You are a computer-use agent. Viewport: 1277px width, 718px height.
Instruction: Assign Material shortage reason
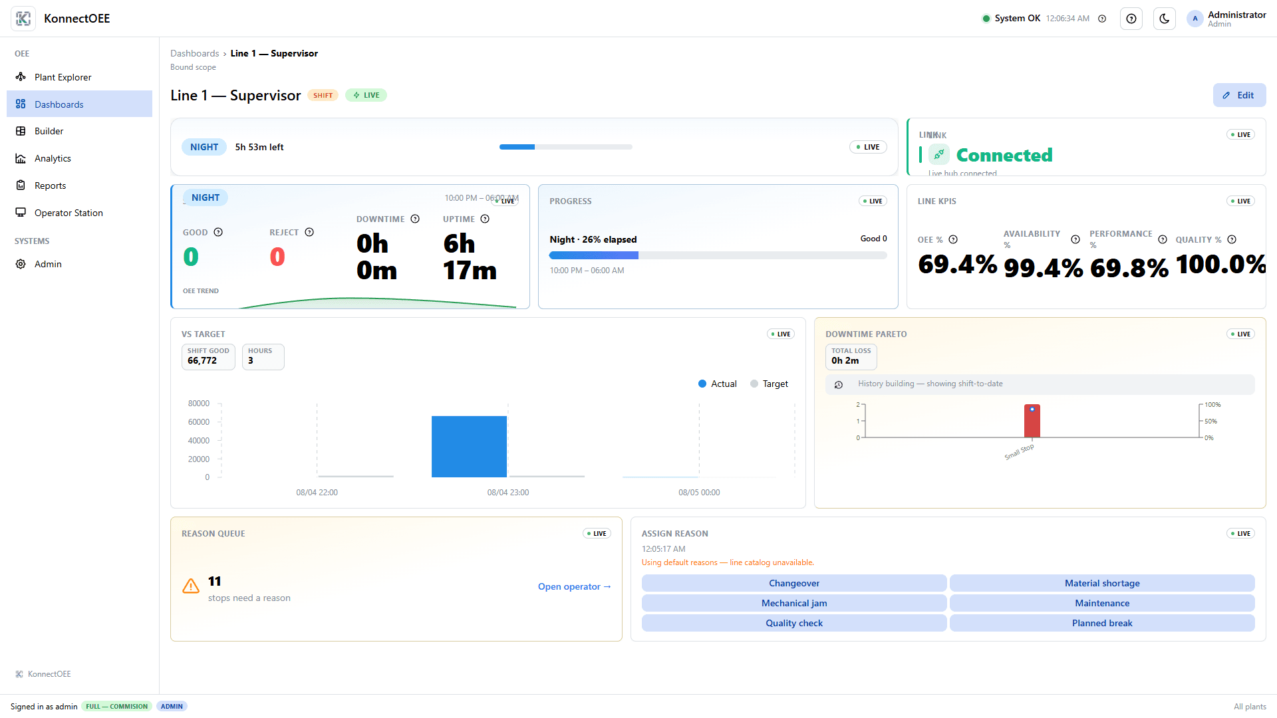[x=1102, y=583]
